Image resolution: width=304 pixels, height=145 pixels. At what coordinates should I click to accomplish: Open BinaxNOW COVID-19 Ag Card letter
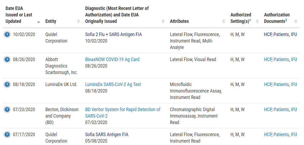112,59
